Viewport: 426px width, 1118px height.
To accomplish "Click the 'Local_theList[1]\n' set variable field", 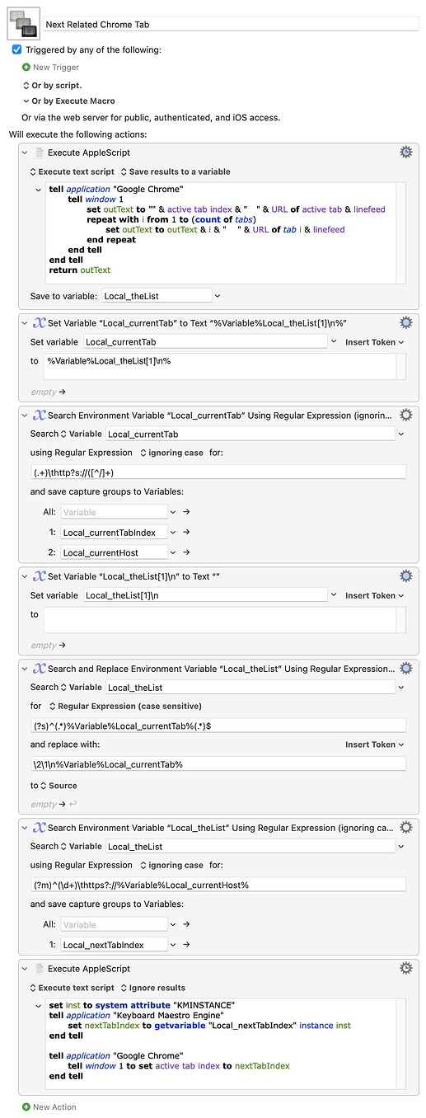I will point(205,595).
